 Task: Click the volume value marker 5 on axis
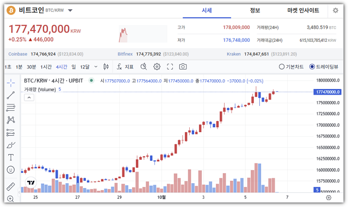(x=317, y=190)
